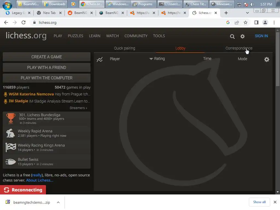The image size is (280, 210).
Task: Switch to the Correspondence tab
Action: click(x=239, y=48)
